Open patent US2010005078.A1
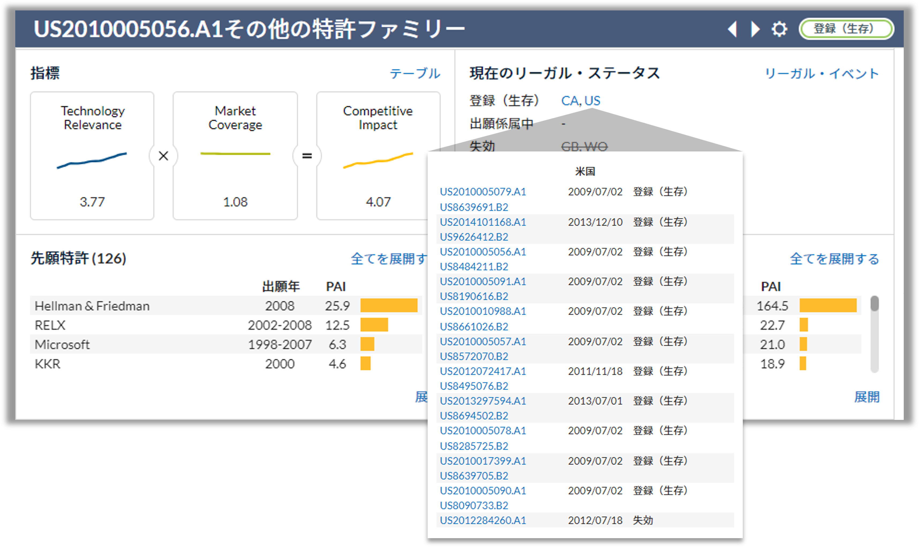This screenshot has height=547, width=919. (x=483, y=431)
